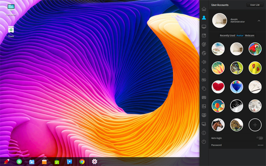The width and height of the screenshot is (266, 166).
Task: Choose the red parrot avatar
Action: [x=255, y=49]
